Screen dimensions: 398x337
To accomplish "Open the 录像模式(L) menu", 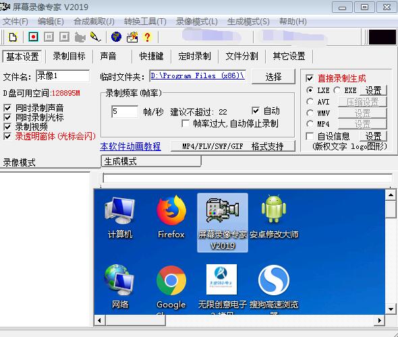I will pyautogui.click(x=197, y=22).
